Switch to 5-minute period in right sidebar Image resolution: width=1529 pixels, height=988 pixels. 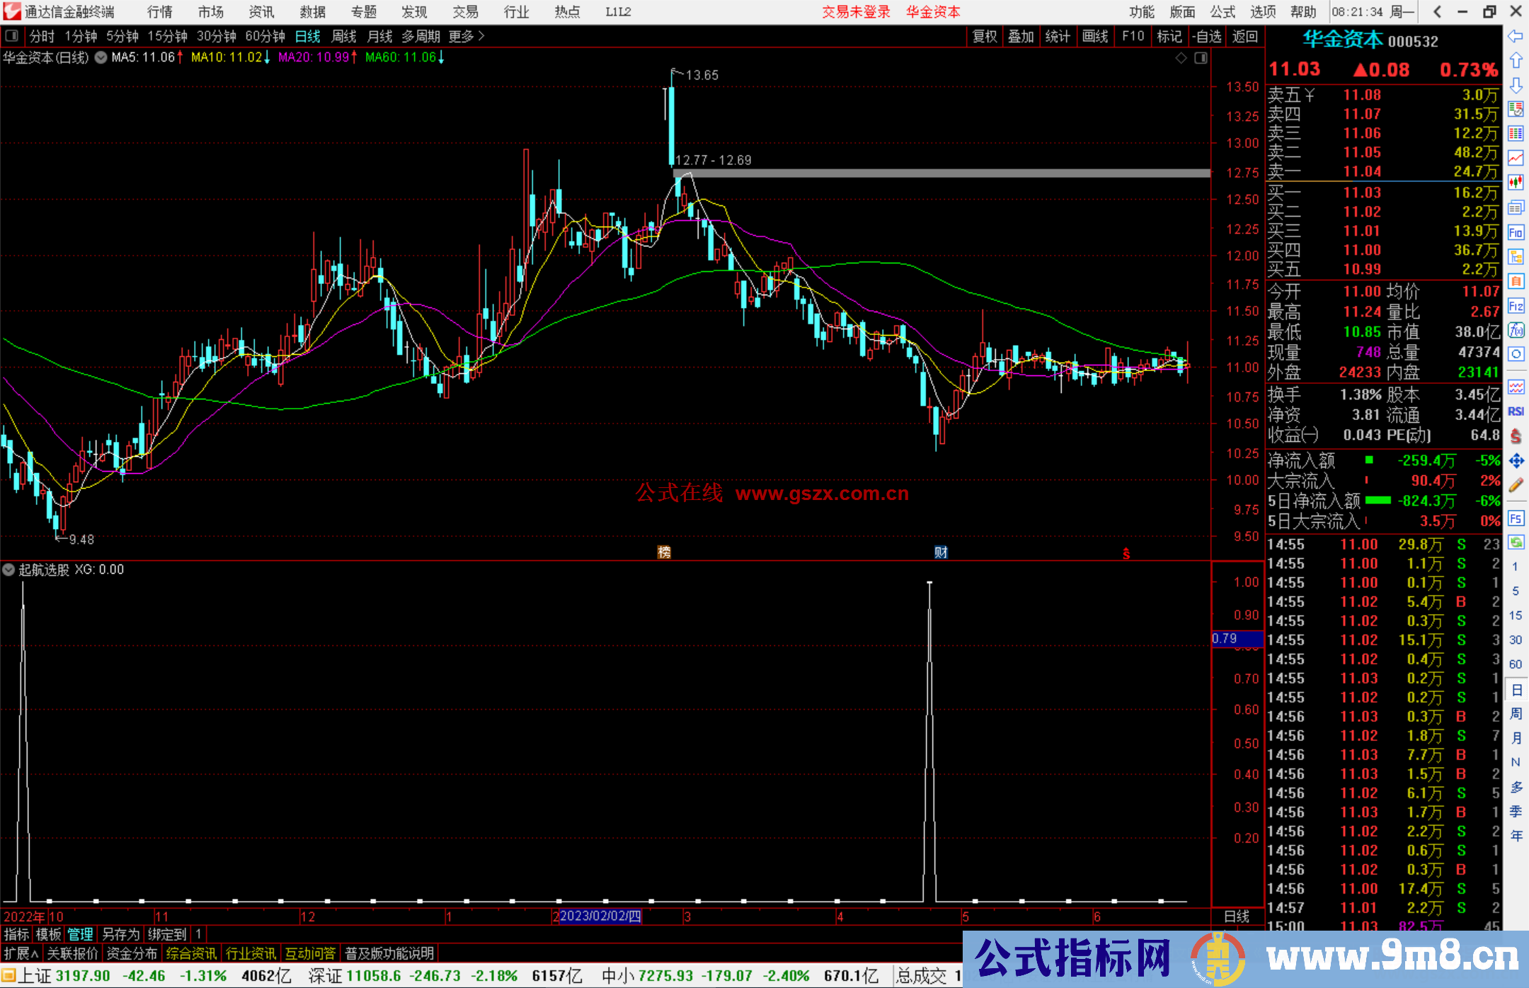(x=1516, y=591)
